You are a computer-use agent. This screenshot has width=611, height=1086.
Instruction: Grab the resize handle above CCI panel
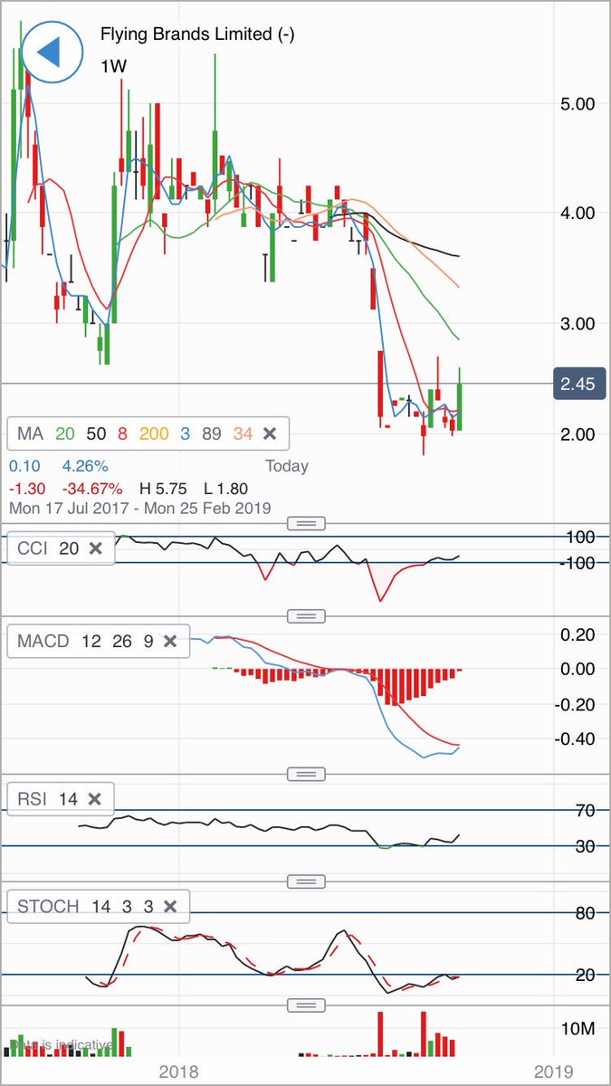click(306, 523)
